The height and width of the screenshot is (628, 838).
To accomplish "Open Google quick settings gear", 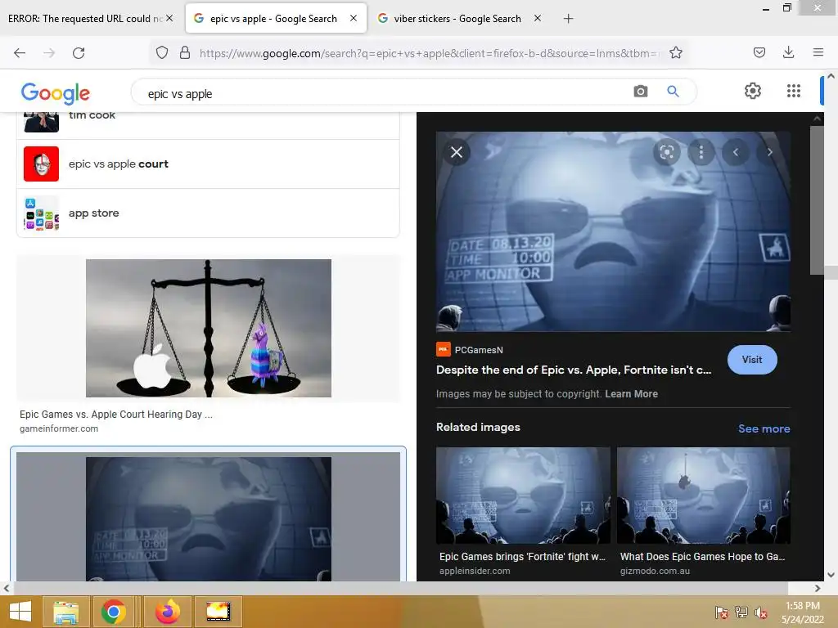I will (753, 91).
